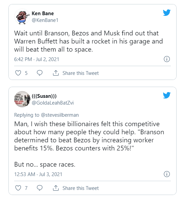This screenshot has width=185, height=198.
Task: Open (((Susan))) profile avatar
Action: 22,99
